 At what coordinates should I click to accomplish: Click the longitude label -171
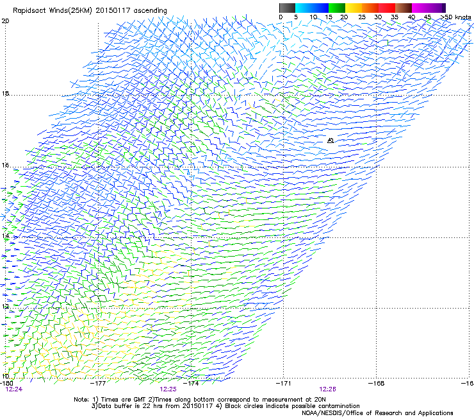[x=283, y=384]
